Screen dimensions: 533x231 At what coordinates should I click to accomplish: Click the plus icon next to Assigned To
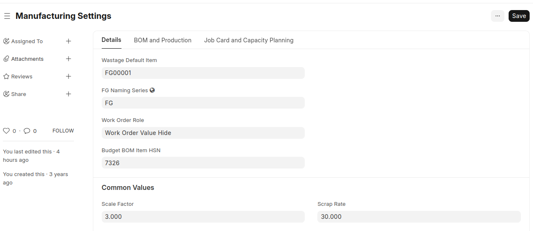(69, 41)
